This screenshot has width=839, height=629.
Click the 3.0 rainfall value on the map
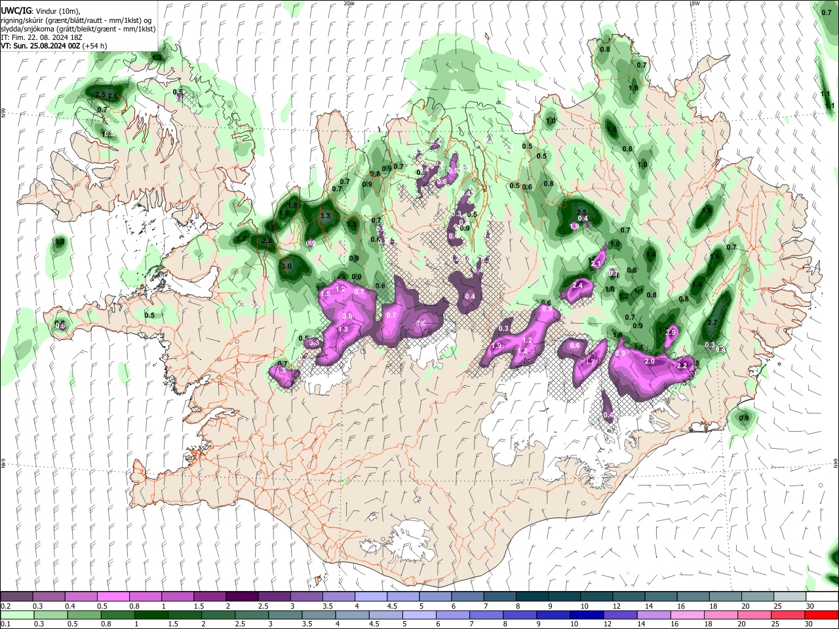tap(286, 267)
